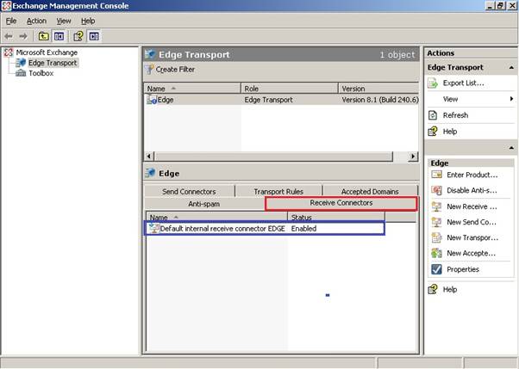Click the Enter Product... action
The height and width of the screenshot is (369, 519).
[x=472, y=175]
